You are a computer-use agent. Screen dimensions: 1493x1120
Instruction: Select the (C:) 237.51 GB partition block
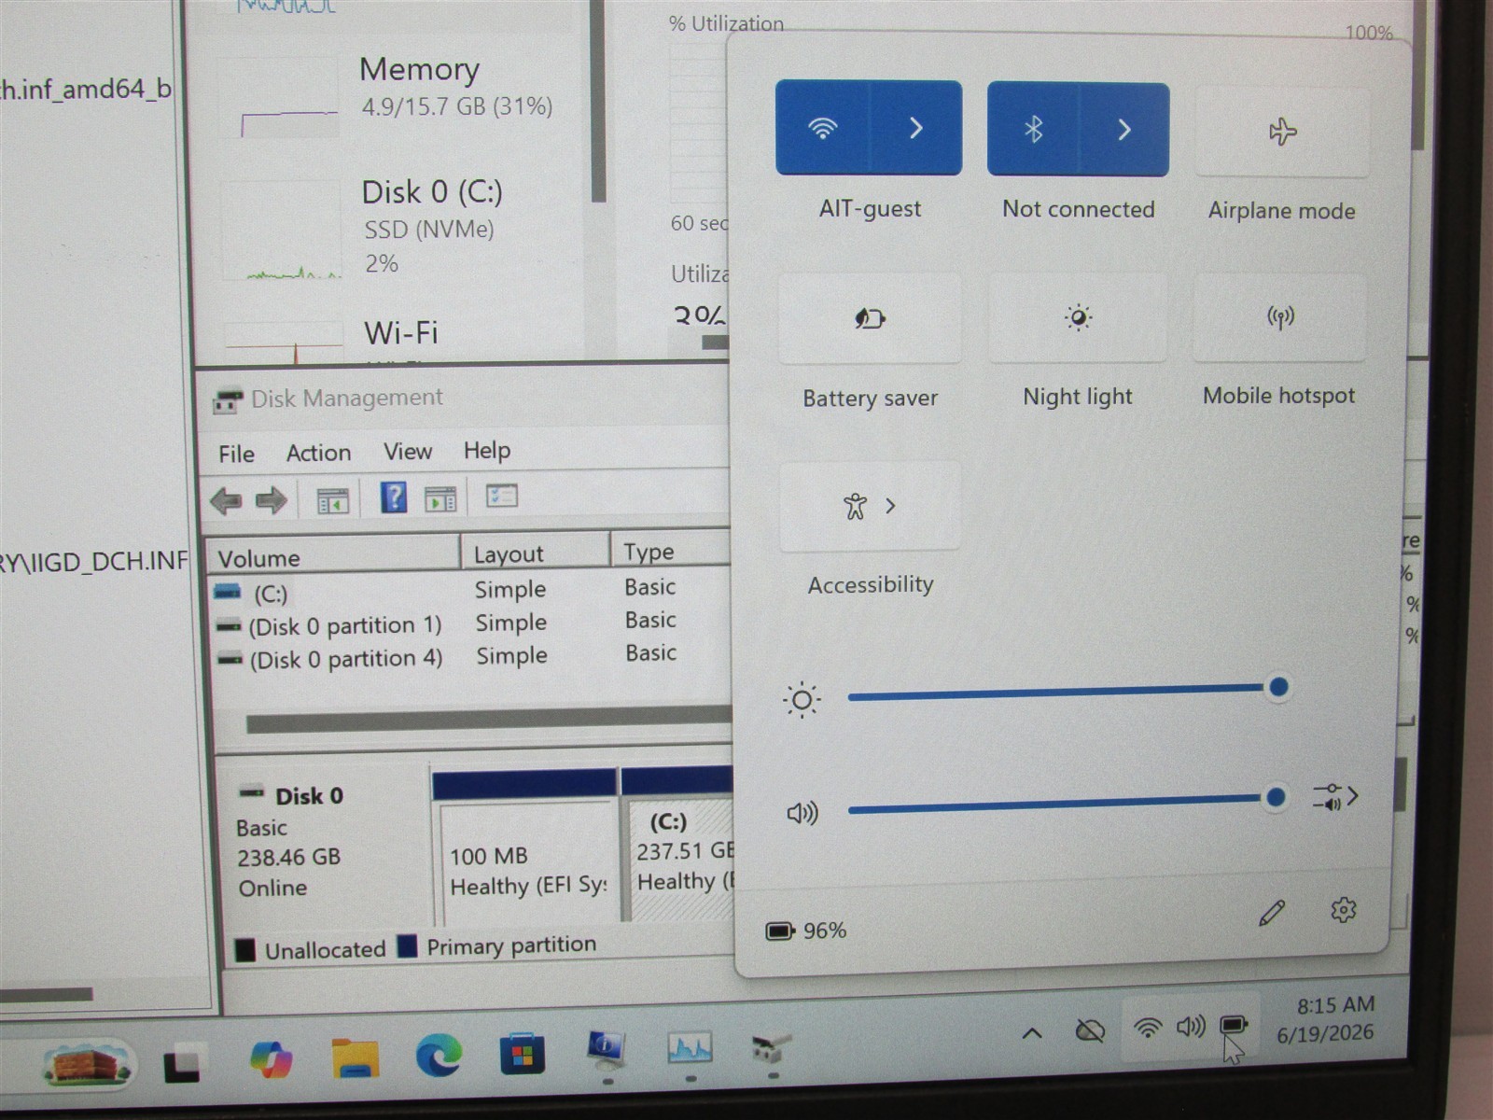click(677, 845)
